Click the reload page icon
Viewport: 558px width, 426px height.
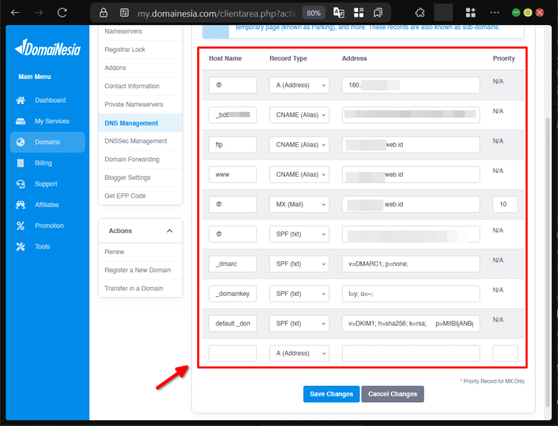click(x=62, y=12)
